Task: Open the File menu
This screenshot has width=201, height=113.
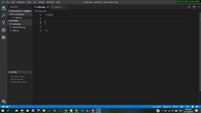Action: tap(8, 2)
